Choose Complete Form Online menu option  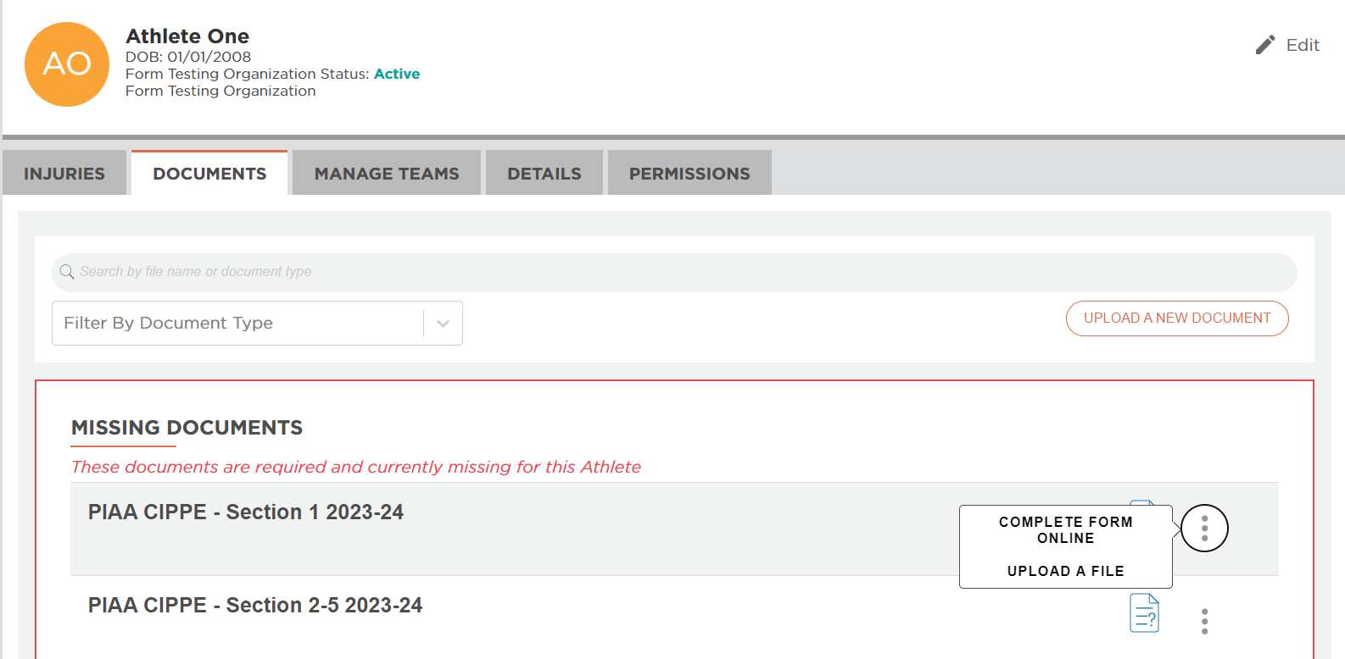pos(1066,530)
